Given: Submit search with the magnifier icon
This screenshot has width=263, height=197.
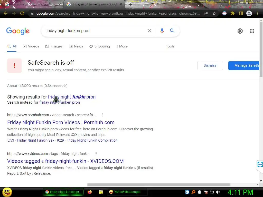Looking at the screenshot, I should (172, 31).
